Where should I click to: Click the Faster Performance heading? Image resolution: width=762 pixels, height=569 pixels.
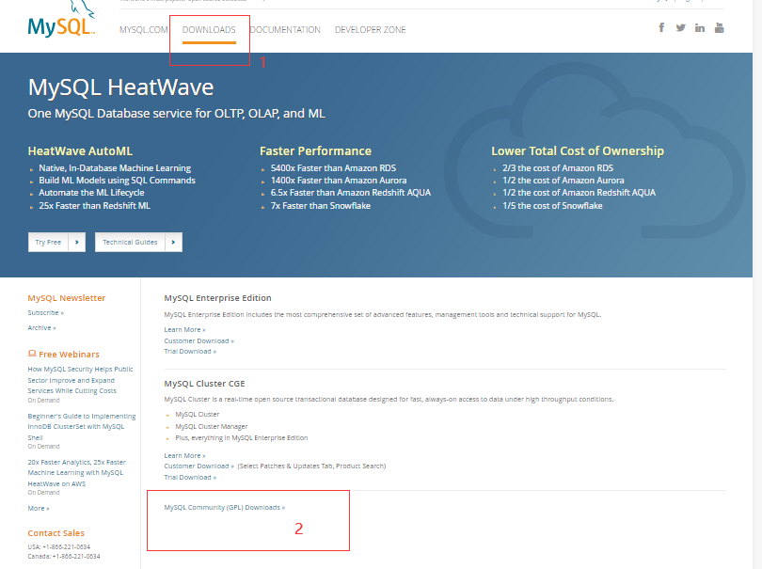coord(315,151)
